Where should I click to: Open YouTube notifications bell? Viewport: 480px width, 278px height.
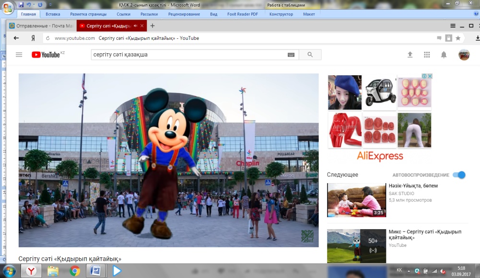[x=444, y=55]
